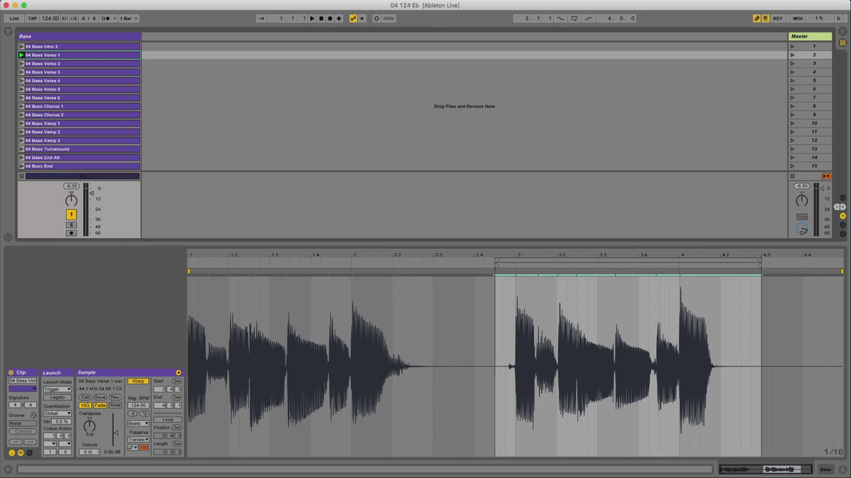
Task: Open the Beats warp mode dropdown
Action: [138, 423]
